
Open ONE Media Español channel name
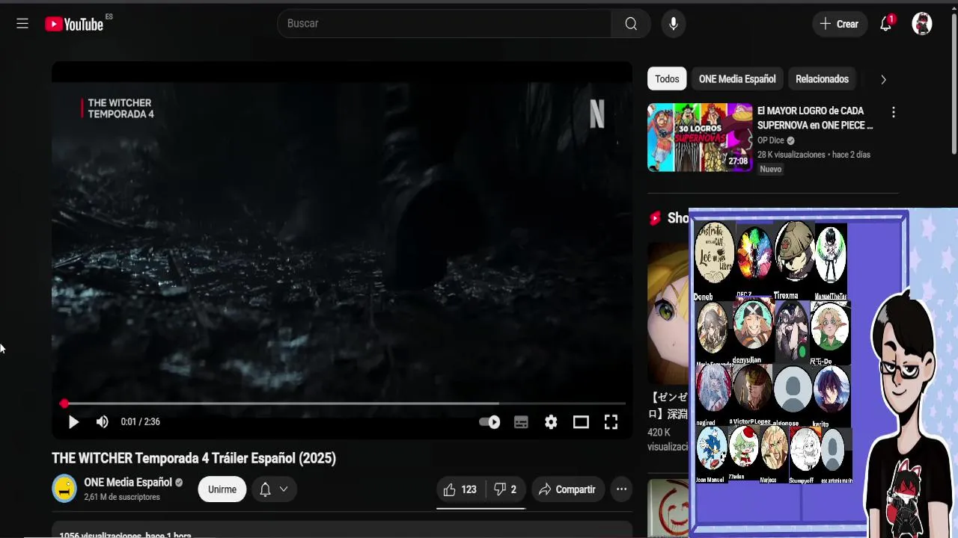(128, 483)
